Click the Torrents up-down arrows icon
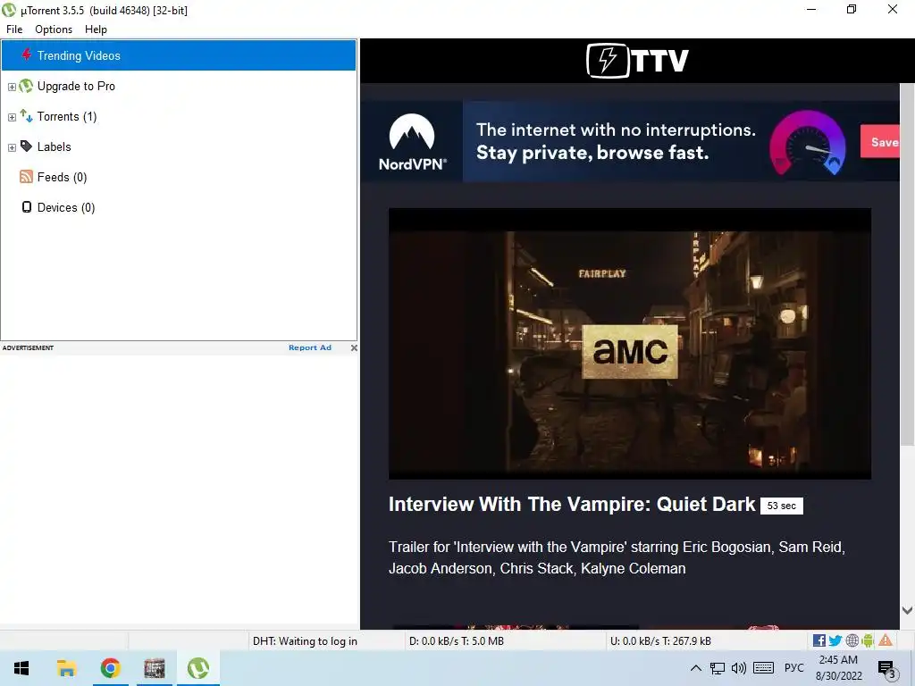 point(26,115)
